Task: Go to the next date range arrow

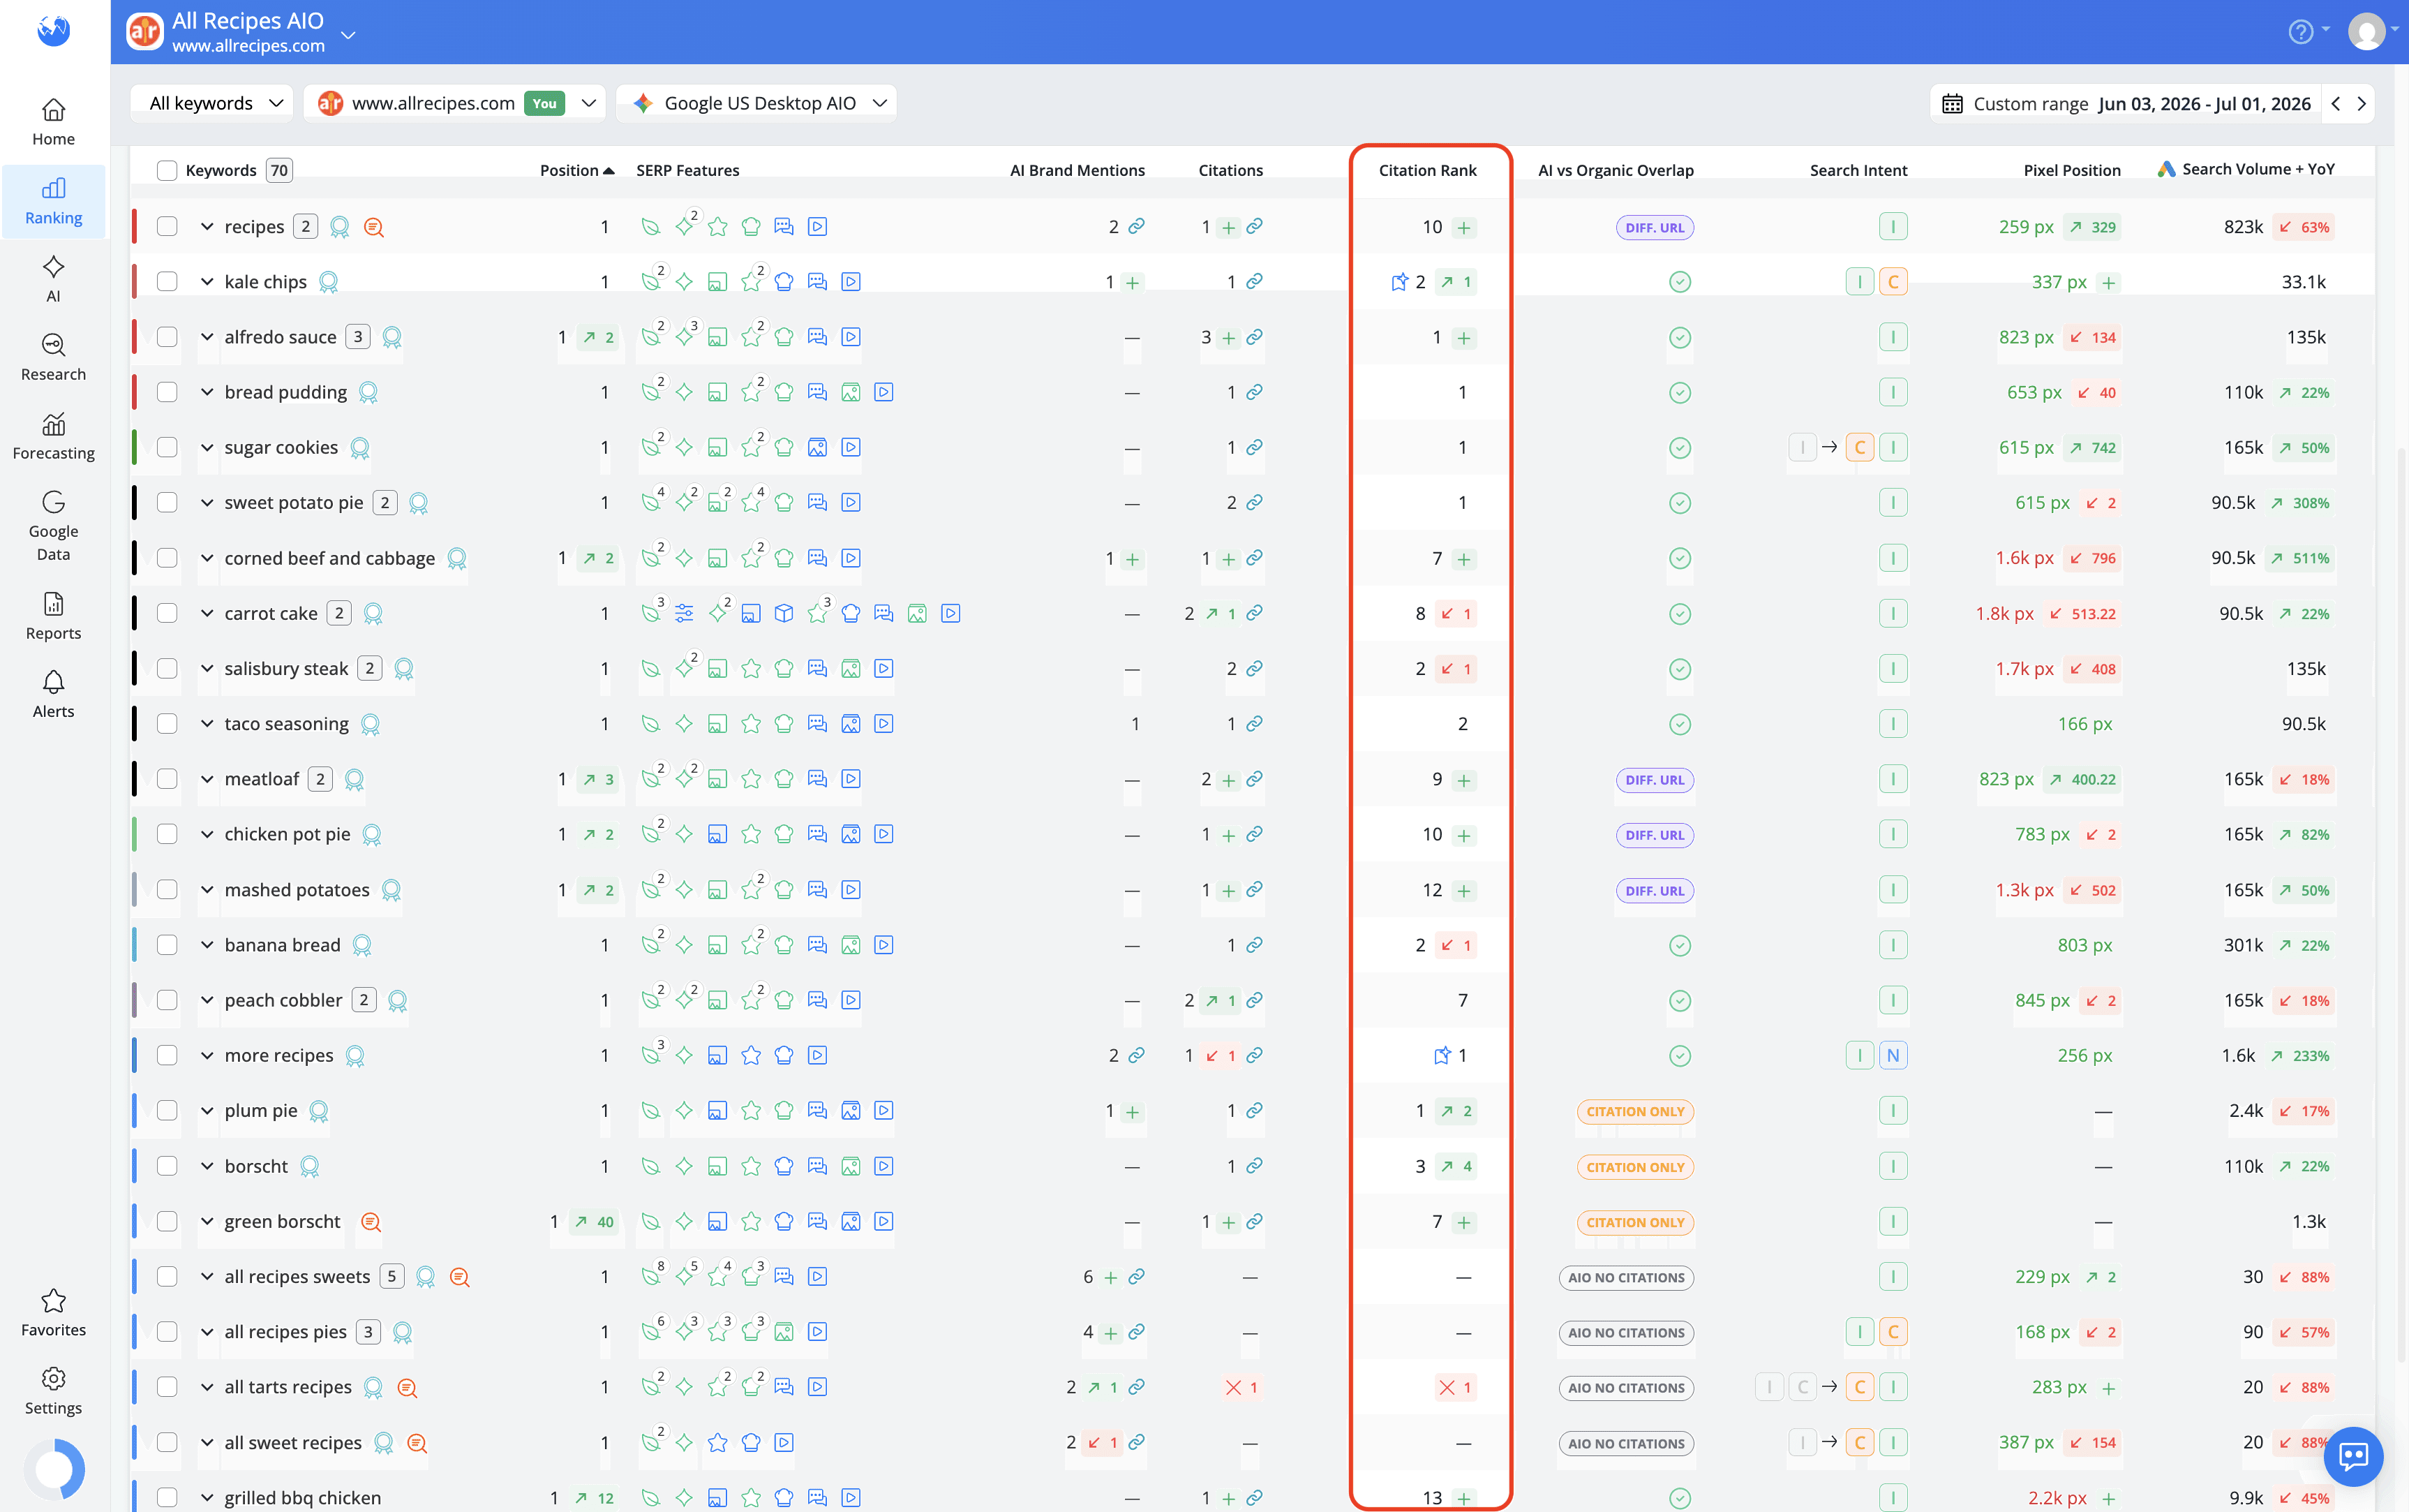Action: 2361,103
